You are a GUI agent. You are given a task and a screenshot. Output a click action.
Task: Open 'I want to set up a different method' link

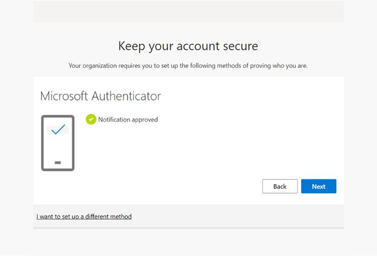point(84,217)
